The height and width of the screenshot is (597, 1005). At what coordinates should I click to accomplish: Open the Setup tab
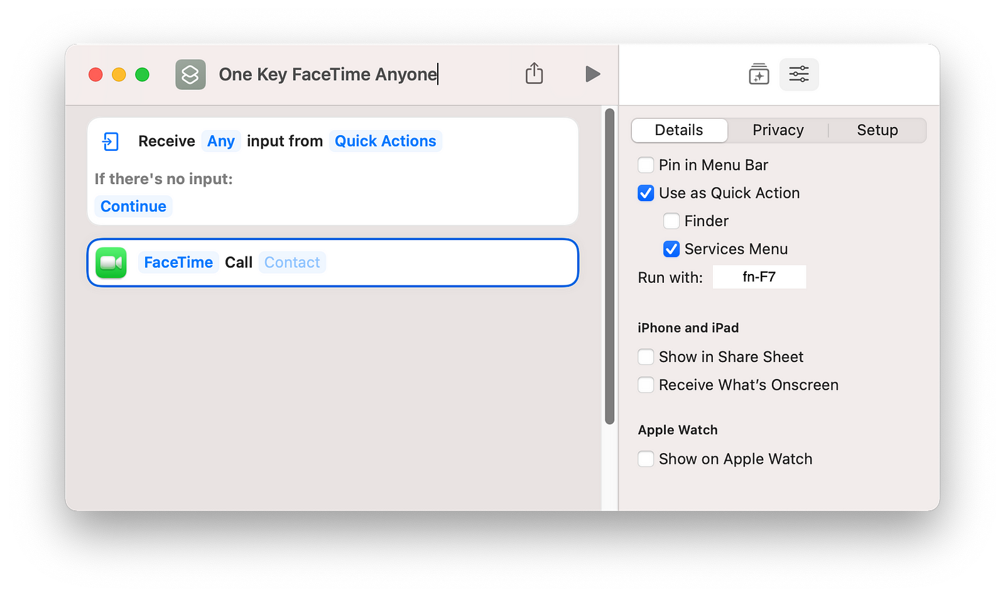[x=877, y=130]
